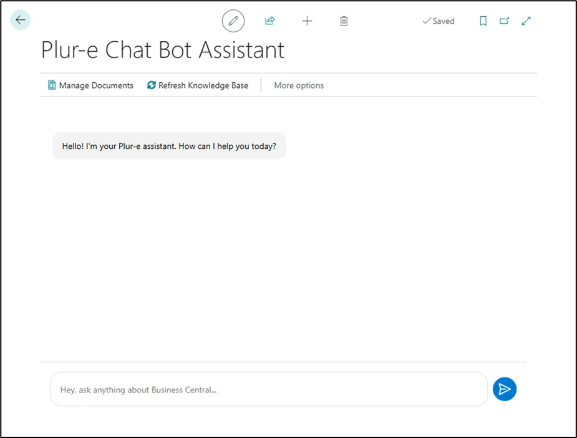
Task: Open More options menu
Action: pos(299,85)
